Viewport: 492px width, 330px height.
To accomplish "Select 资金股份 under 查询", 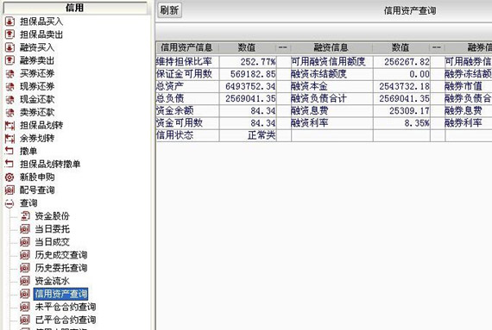I will tap(52, 215).
